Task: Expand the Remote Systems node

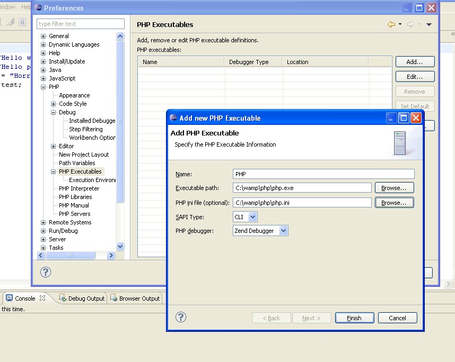Action: pos(43,222)
